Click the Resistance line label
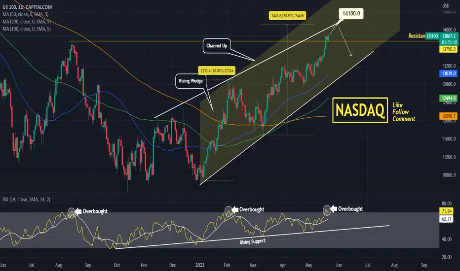Image resolution: width=460 pixels, height=271 pixels. click(x=417, y=36)
